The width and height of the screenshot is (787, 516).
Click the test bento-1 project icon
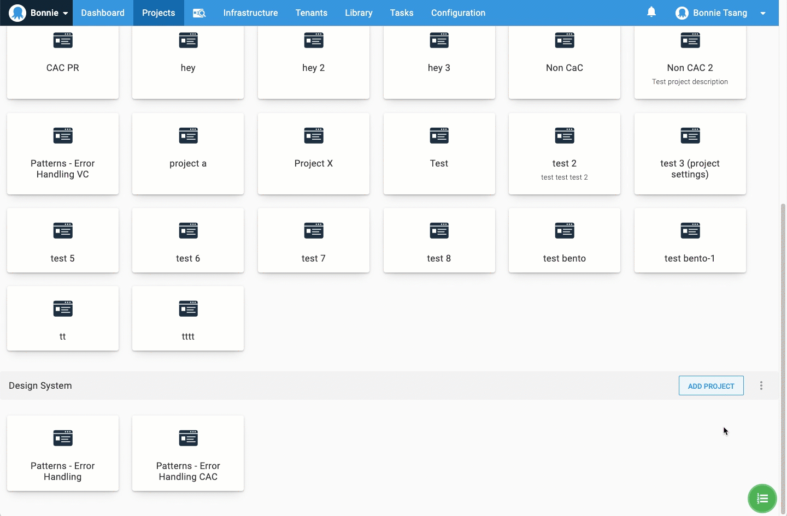click(x=690, y=231)
